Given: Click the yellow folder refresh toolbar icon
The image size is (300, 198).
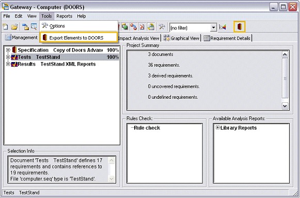Looking at the screenshot, I should click(x=151, y=27).
